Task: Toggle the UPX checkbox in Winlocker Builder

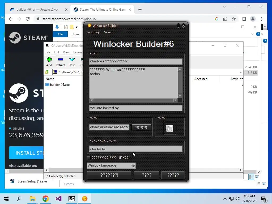Action: 89,158
